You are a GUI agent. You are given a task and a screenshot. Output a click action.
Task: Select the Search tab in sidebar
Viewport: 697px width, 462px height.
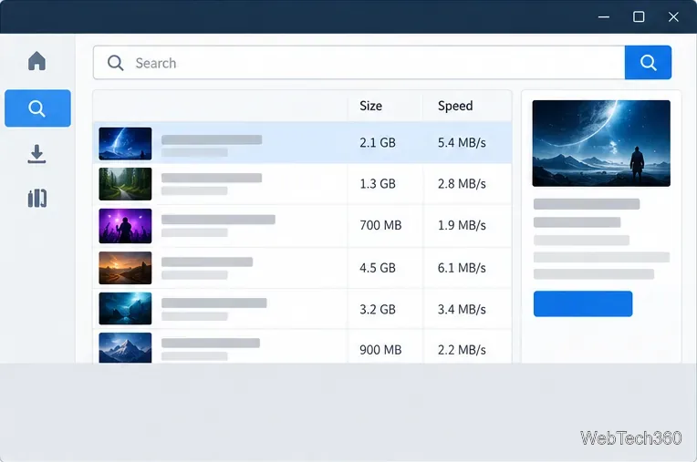tap(37, 108)
